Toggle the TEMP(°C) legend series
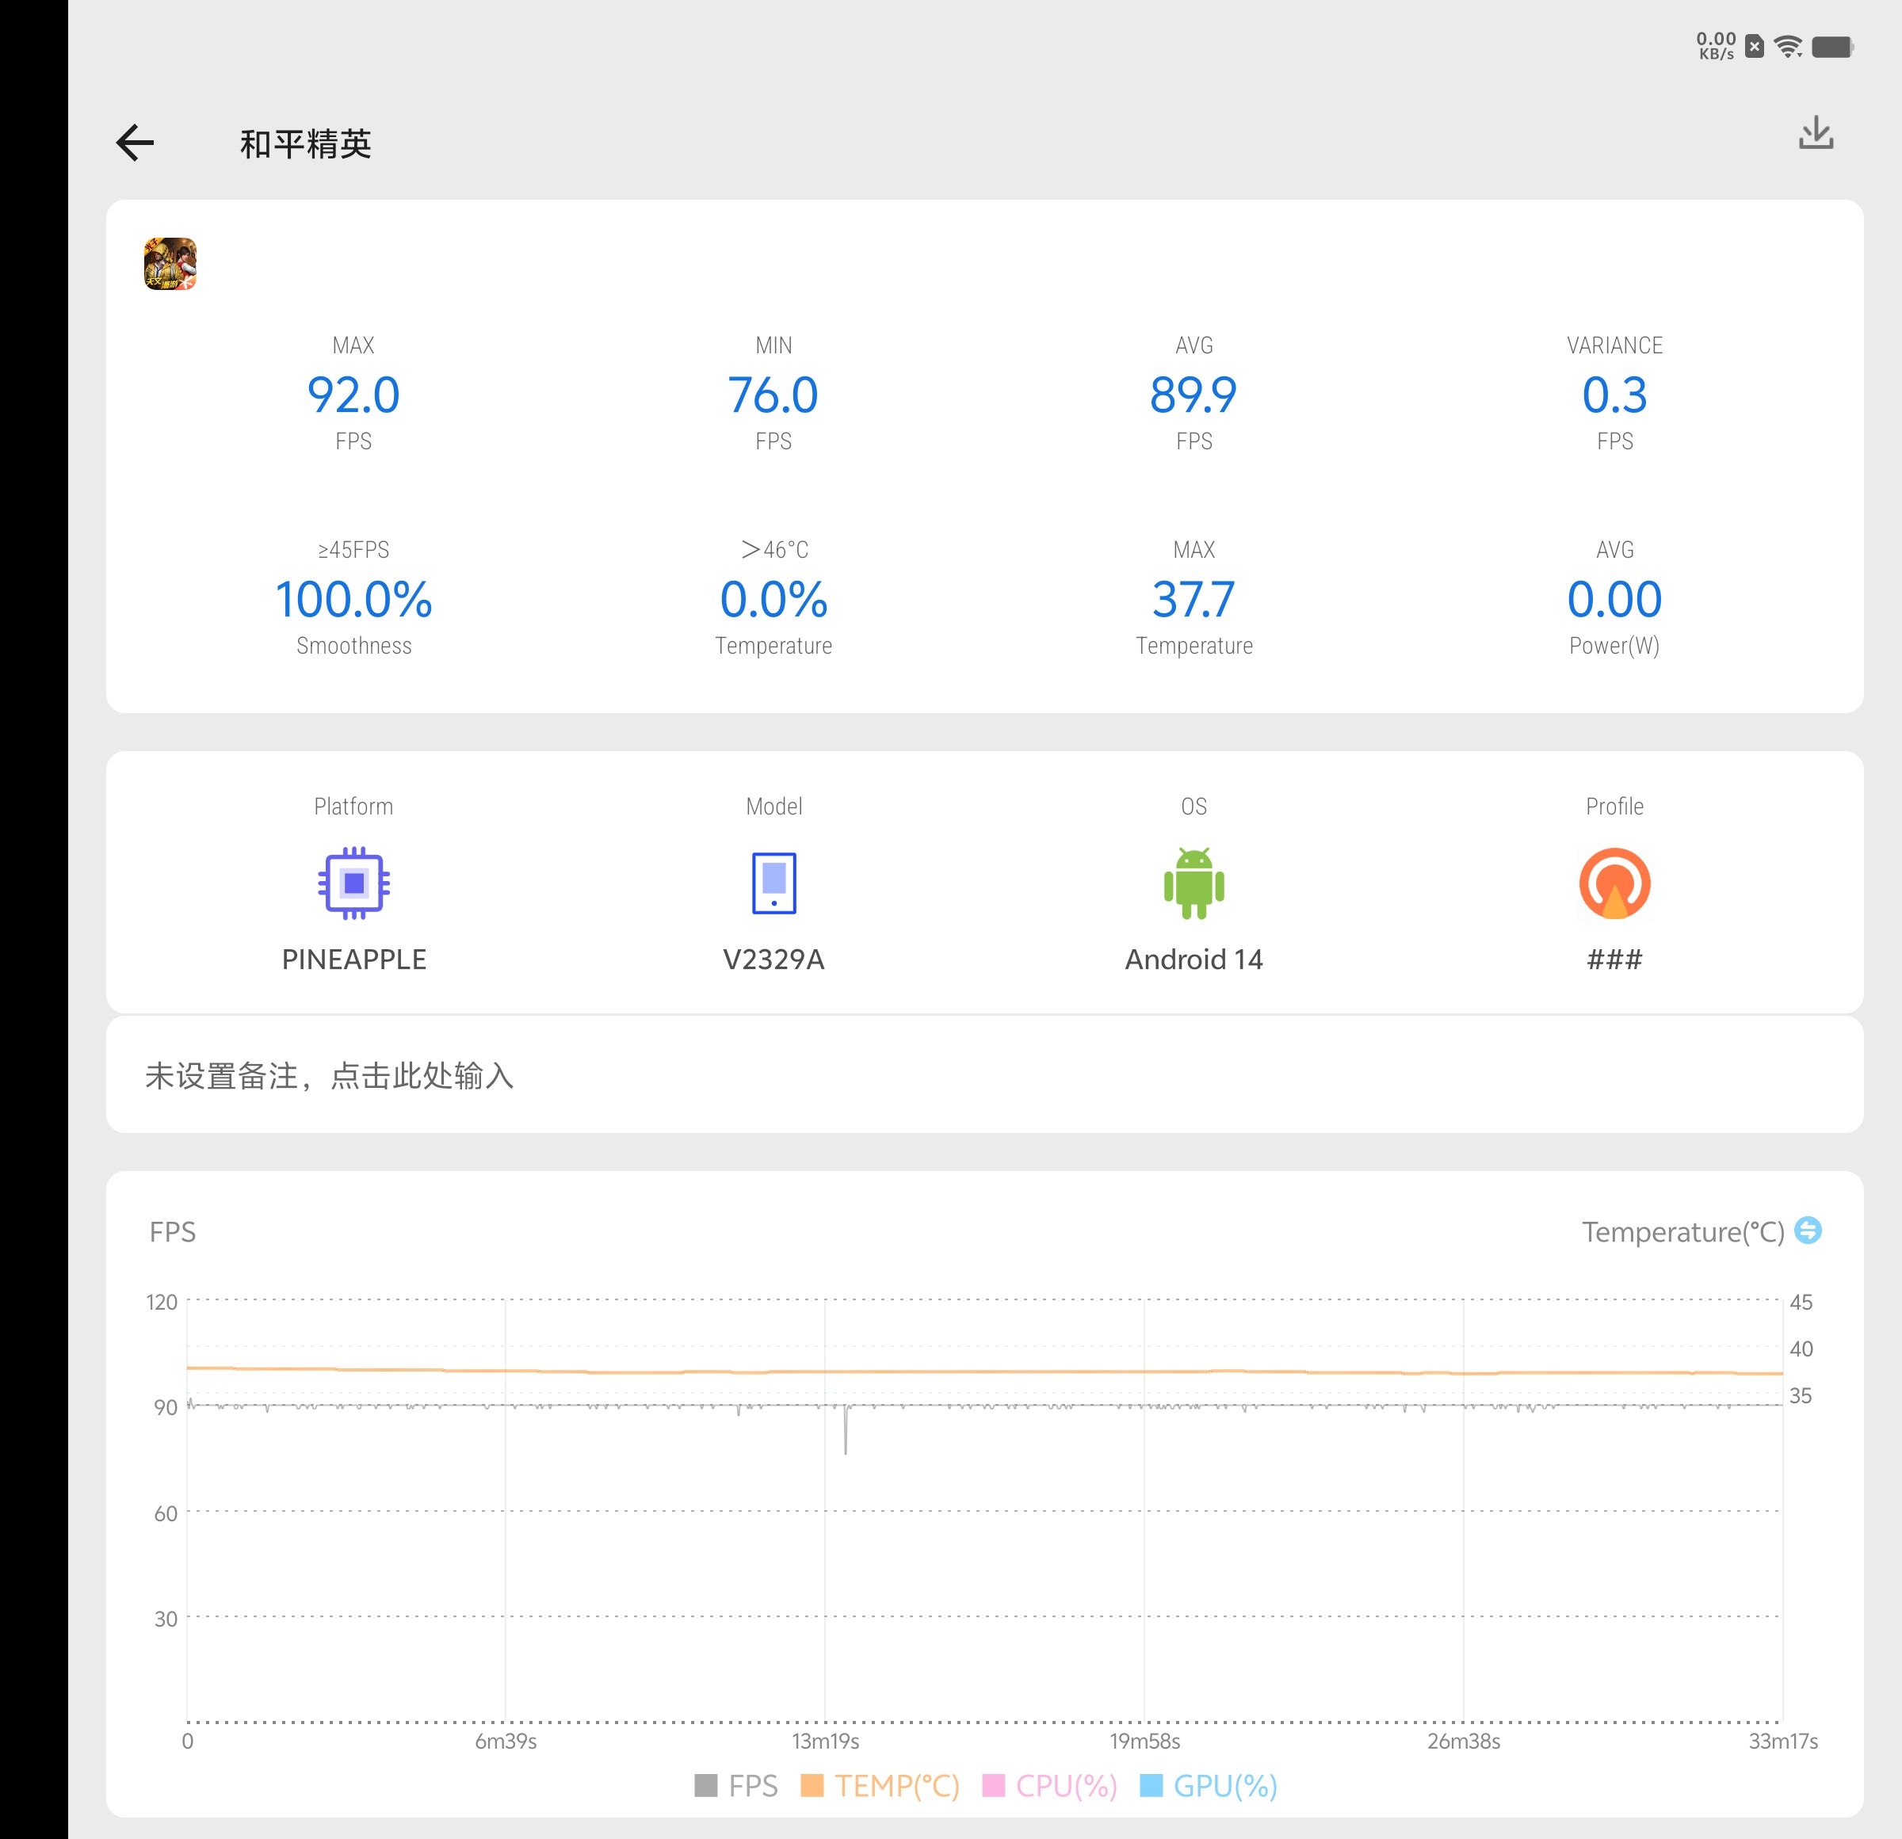1902x1839 pixels. (x=880, y=1786)
